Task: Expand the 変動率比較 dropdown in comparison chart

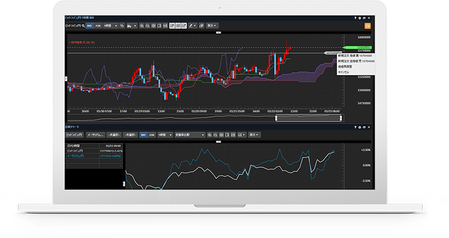Action: [189, 135]
